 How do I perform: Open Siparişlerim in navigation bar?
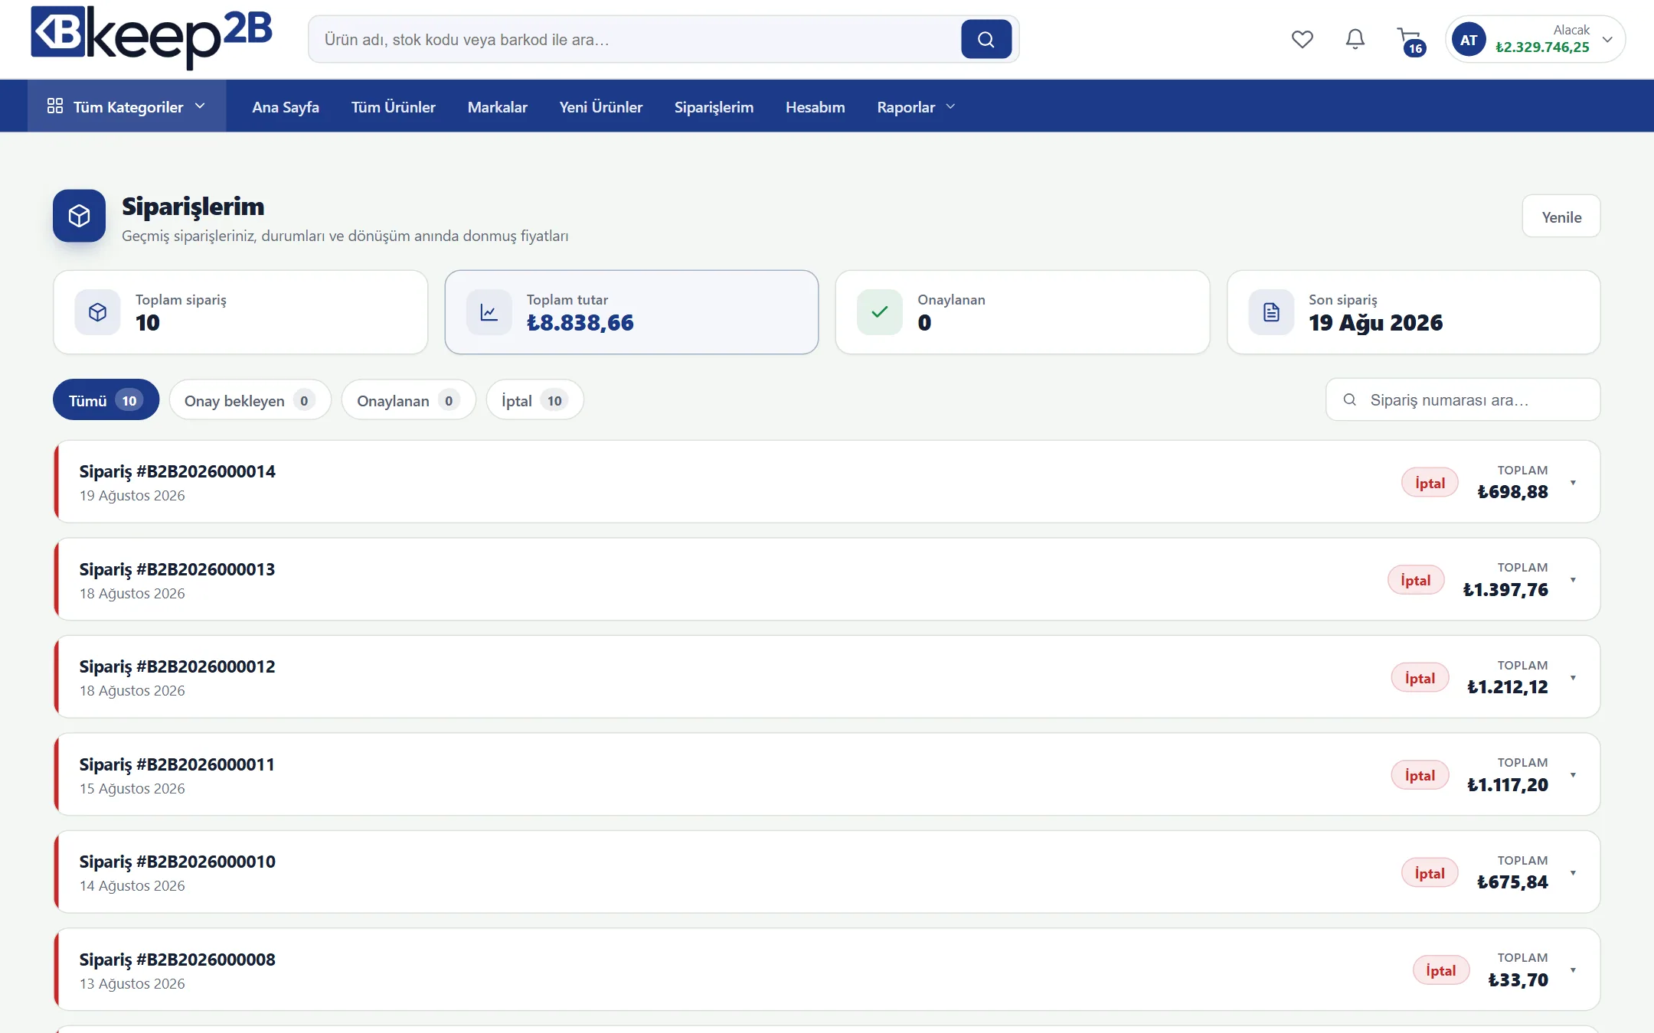[714, 107]
